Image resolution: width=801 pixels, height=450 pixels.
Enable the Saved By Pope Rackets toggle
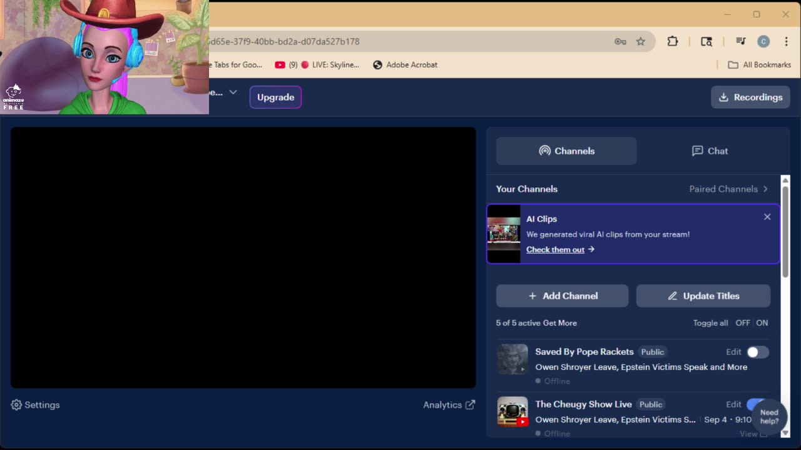point(757,352)
